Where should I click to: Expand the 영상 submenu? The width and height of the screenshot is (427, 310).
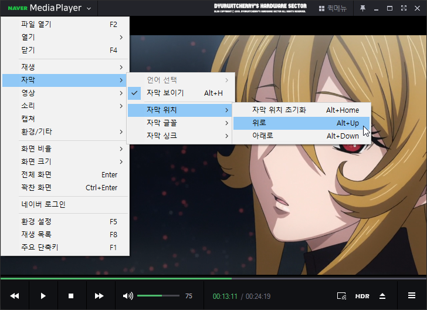(x=65, y=93)
